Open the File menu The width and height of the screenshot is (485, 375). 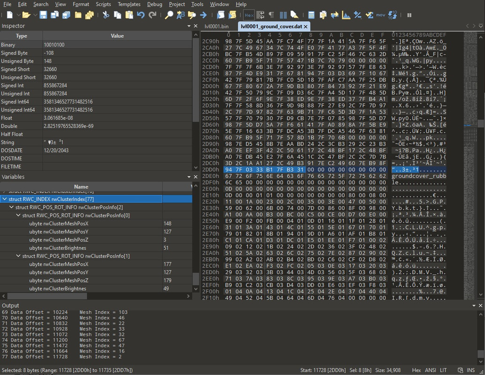click(7, 4)
